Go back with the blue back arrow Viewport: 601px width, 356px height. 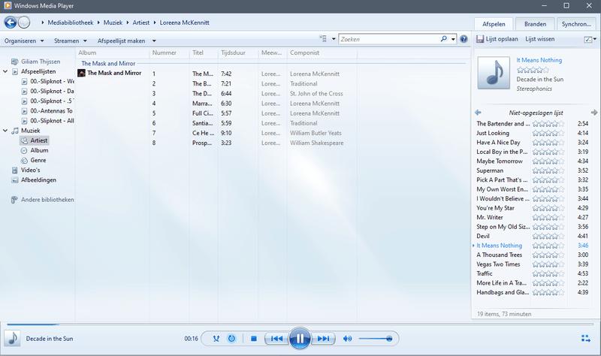(x=11, y=23)
